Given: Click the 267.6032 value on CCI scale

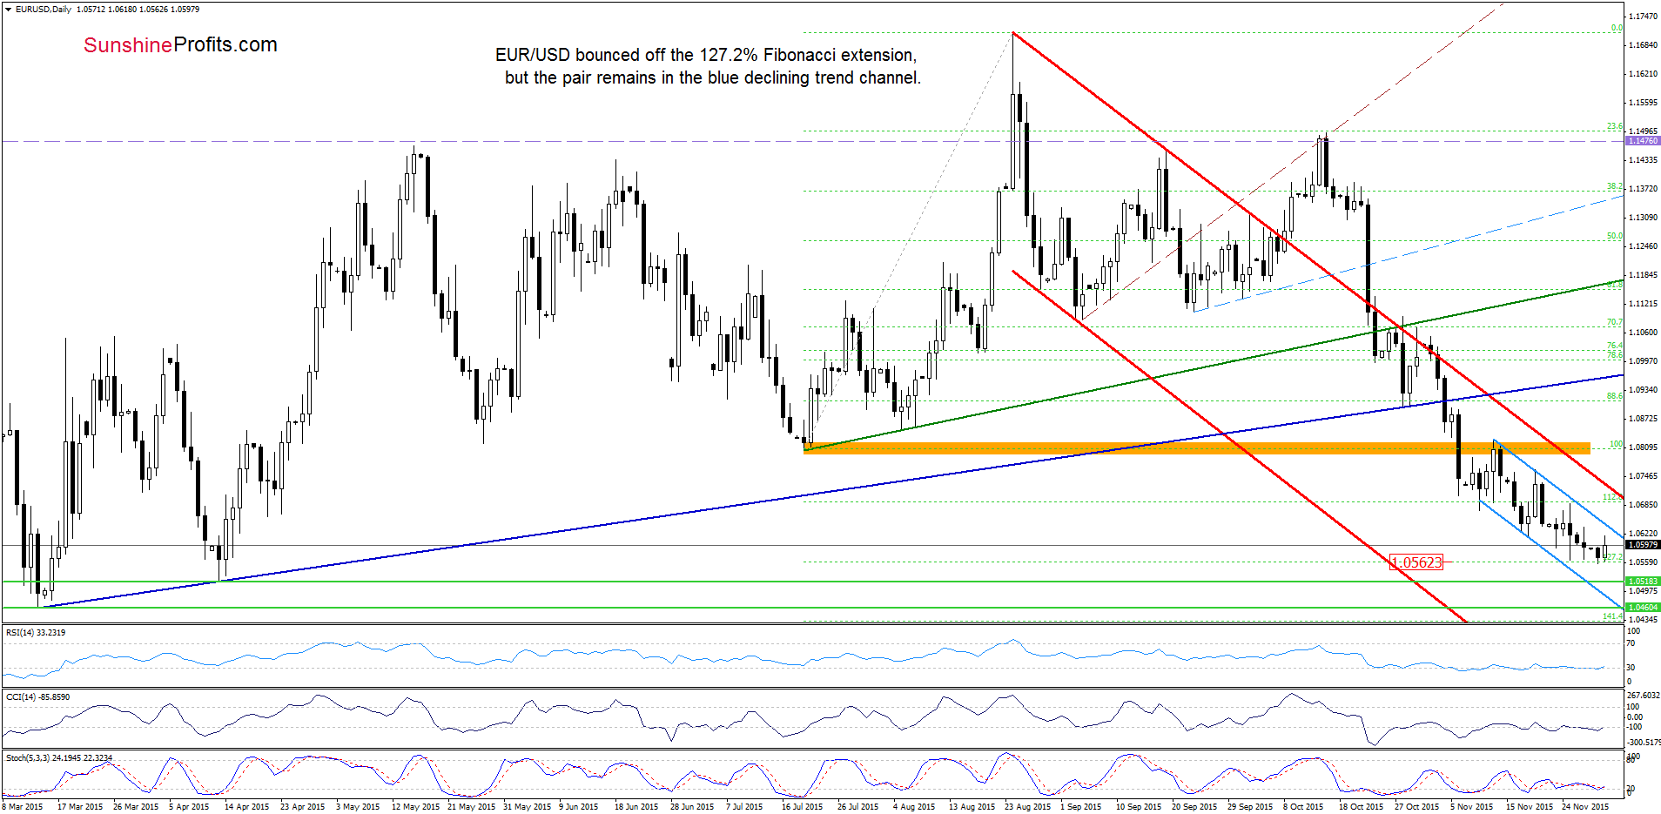Looking at the screenshot, I should pyautogui.click(x=1644, y=696).
